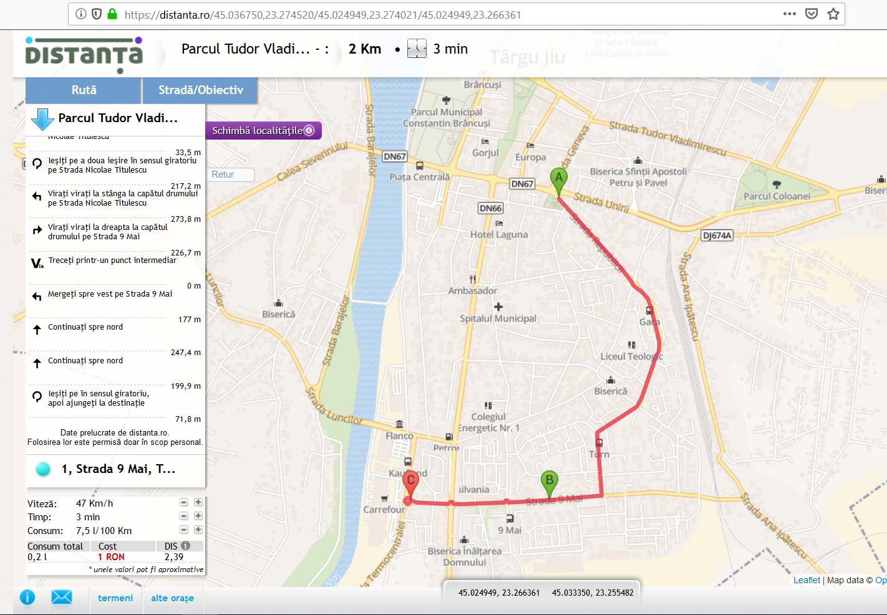Click the clock travel-time icon in header
Image resolution: width=887 pixels, height=615 pixels.
pos(417,49)
